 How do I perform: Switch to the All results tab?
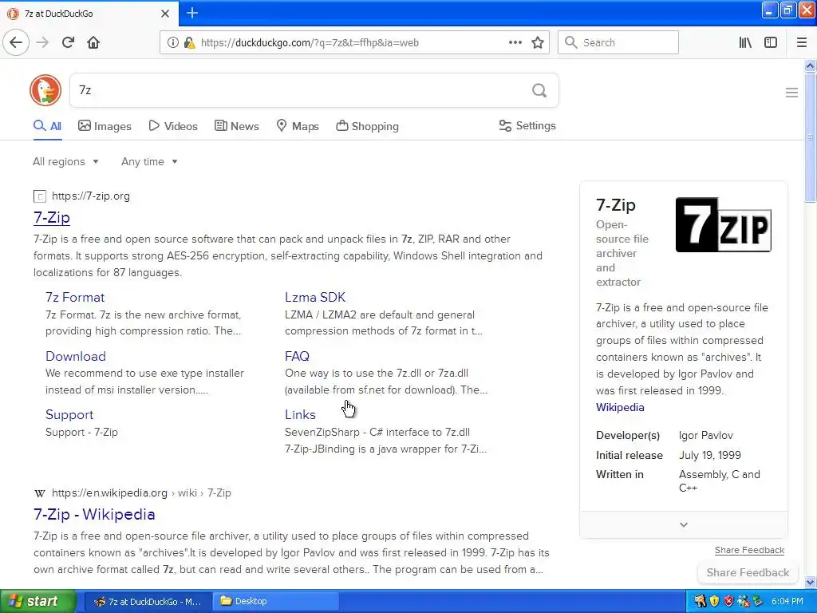(x=47, y=125)
